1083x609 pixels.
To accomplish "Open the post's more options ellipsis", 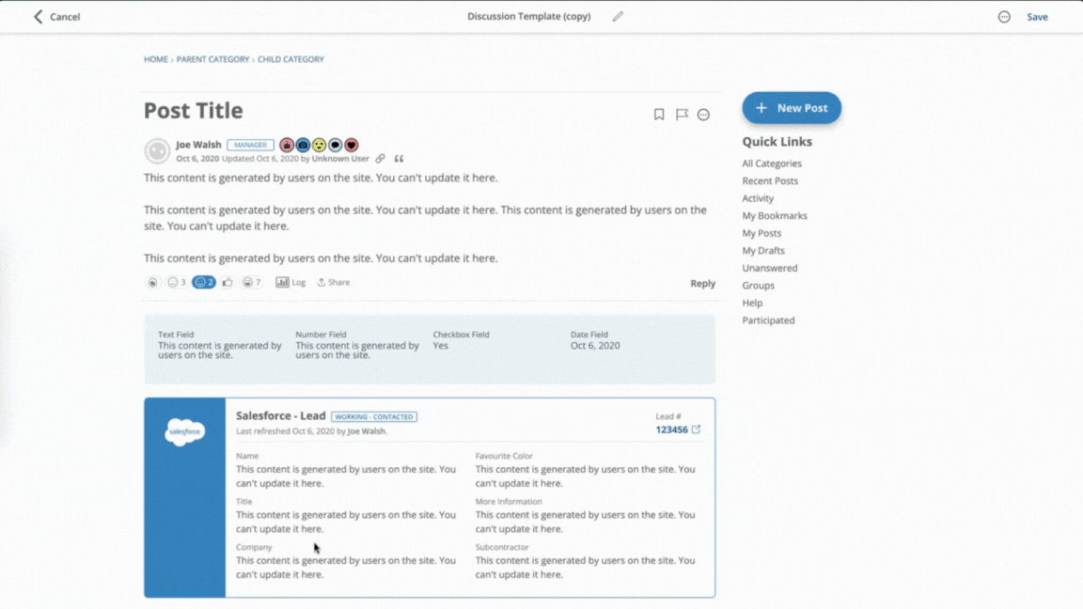I will tap(703, 114).
